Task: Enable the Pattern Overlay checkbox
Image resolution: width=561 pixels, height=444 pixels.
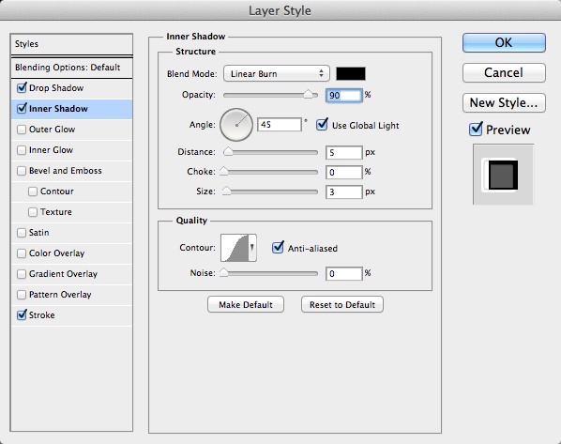Action: click(22, 295)
